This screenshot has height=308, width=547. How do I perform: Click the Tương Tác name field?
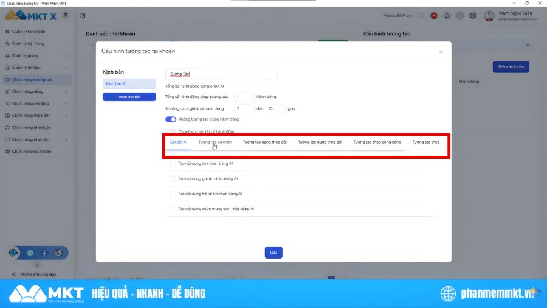click(x=221, y=74)
